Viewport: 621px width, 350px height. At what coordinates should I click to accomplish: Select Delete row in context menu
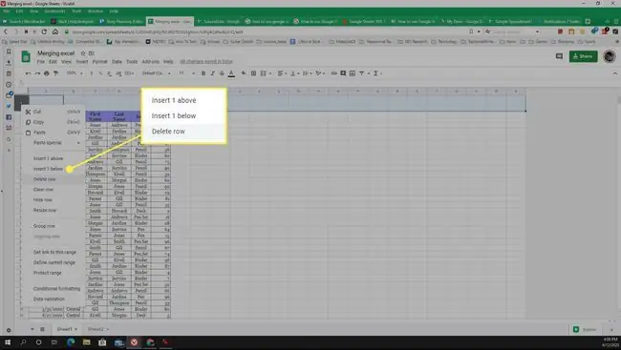[44, 179]
